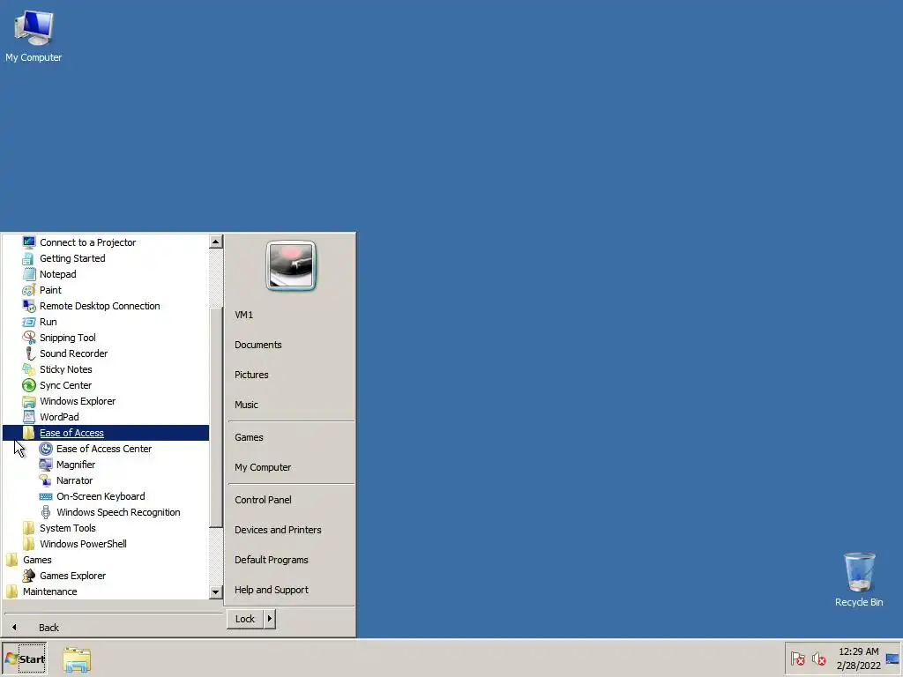Click Windows Speech Recognition microphone icon
The height and width of the screenshot is (677, 903).
[x=46, y=512]
